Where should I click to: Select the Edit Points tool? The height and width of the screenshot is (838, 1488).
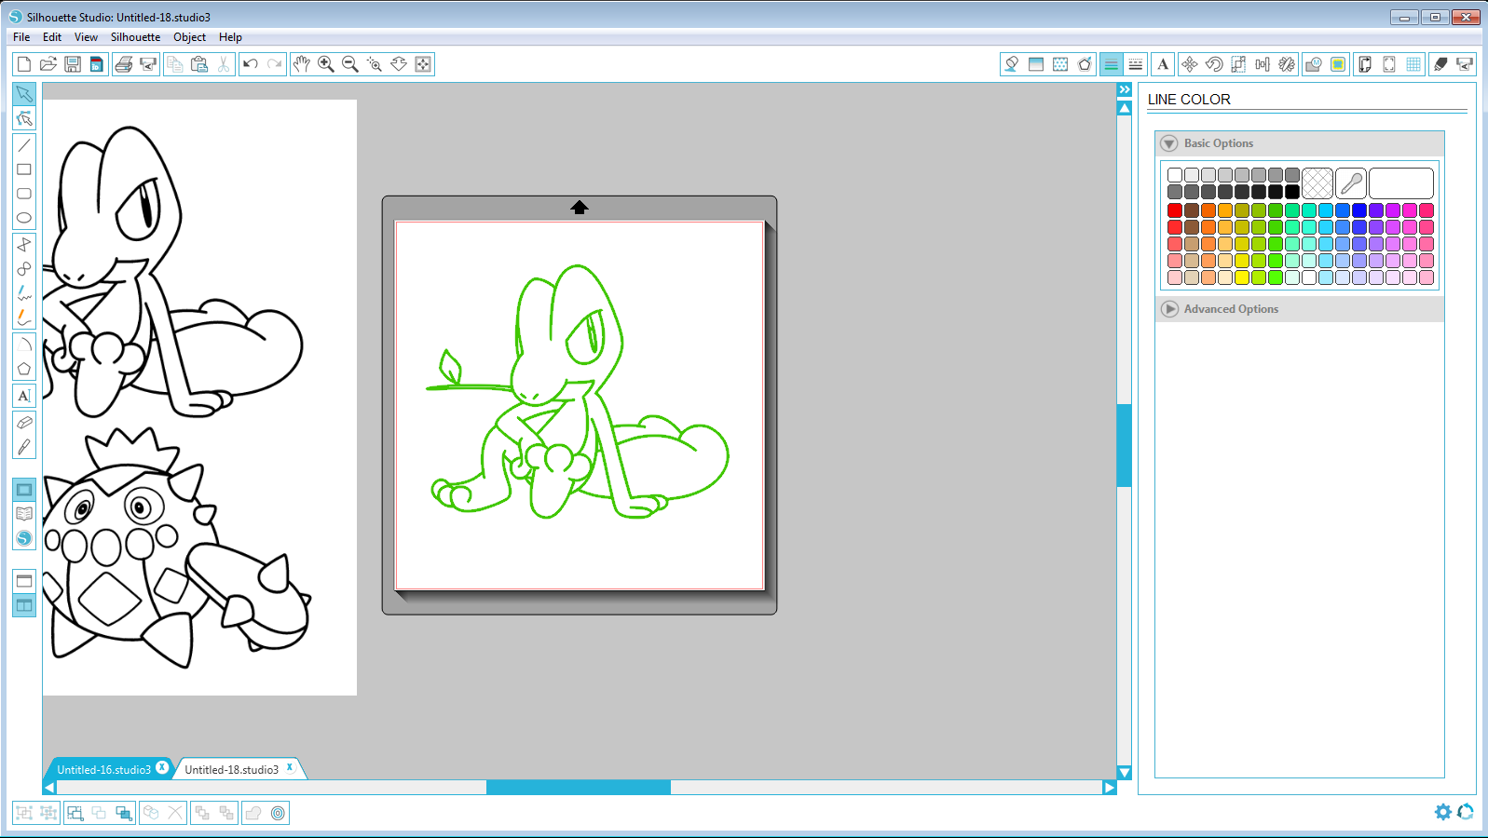click(24, 118)
